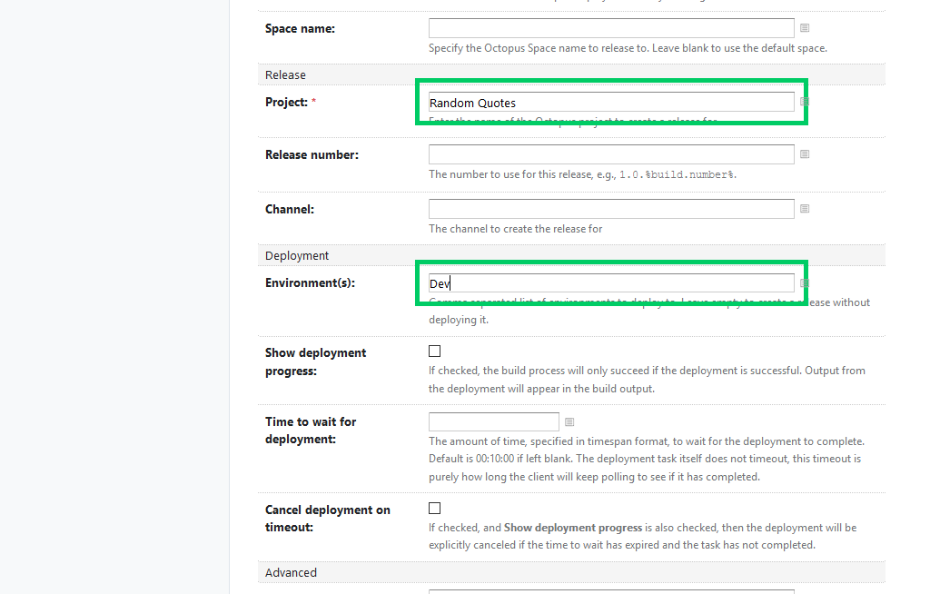Enable the Show deployment progress checkbox

pos(435,351)
